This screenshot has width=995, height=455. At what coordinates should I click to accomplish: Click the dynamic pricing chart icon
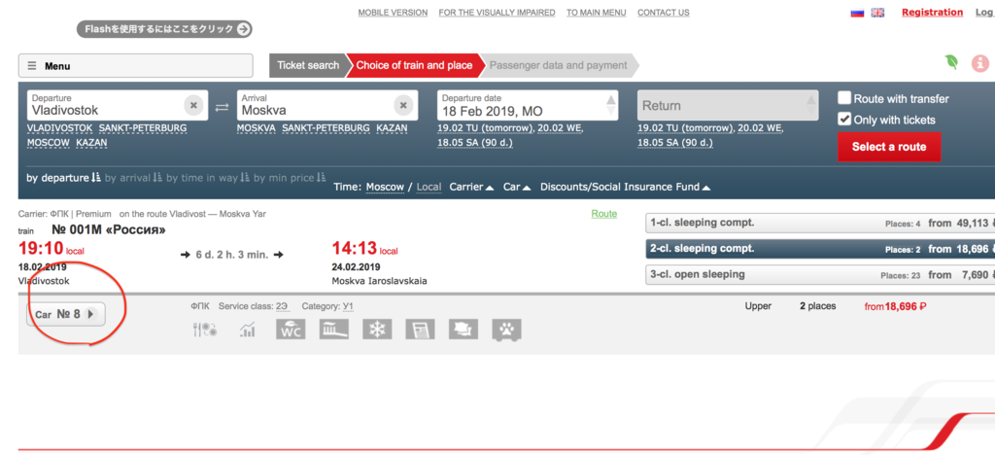pos(248,329)
